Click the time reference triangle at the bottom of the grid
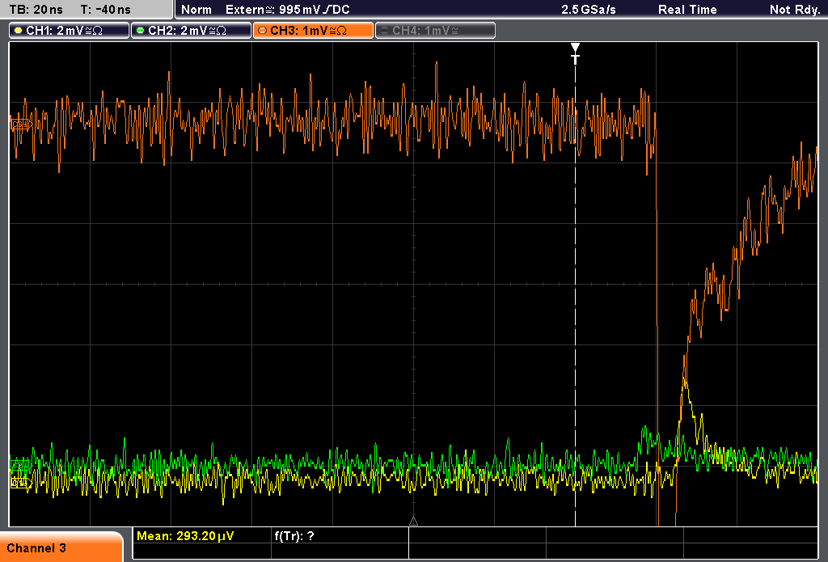 (x=413, y=522)
